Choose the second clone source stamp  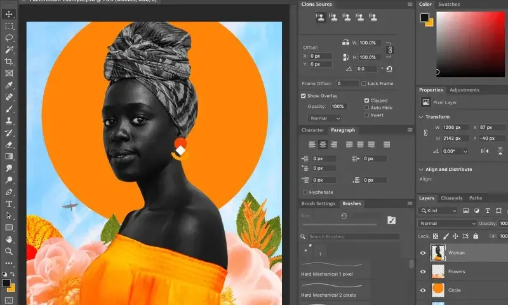[333, 17]
